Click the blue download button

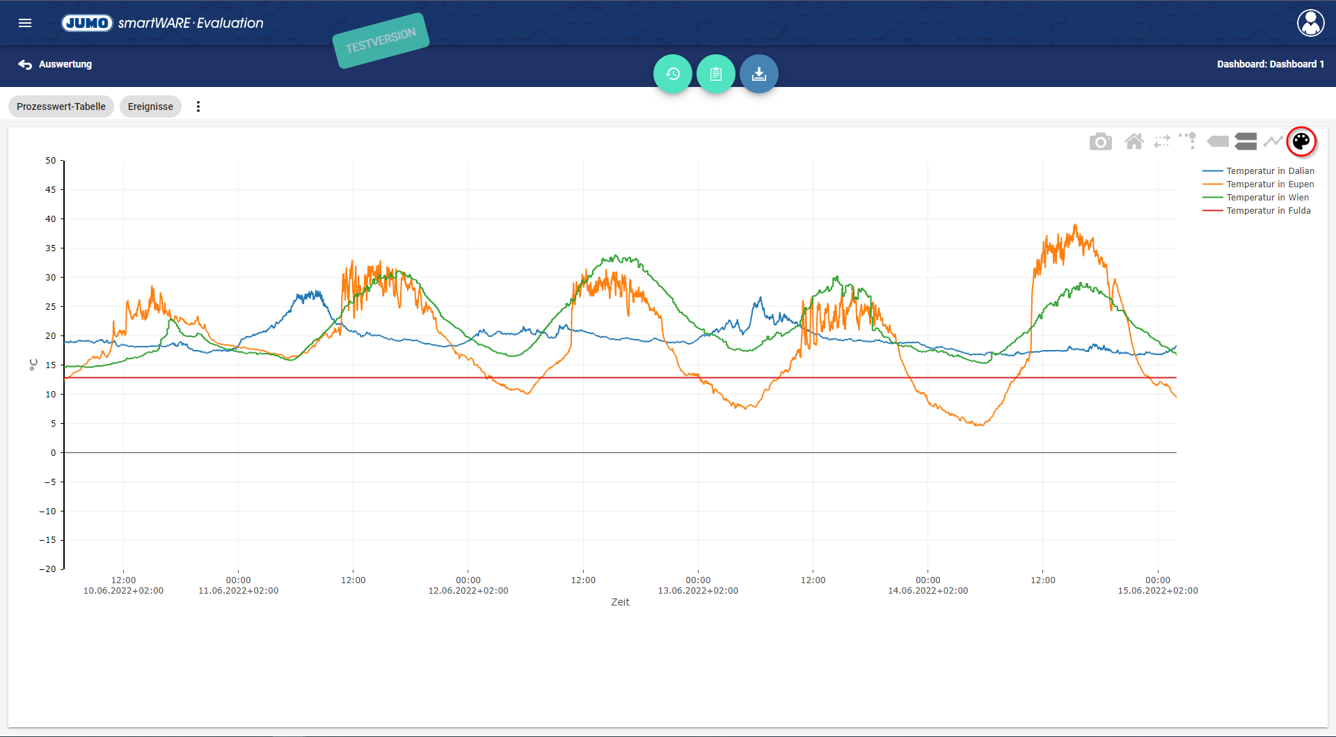pos(758,74)
